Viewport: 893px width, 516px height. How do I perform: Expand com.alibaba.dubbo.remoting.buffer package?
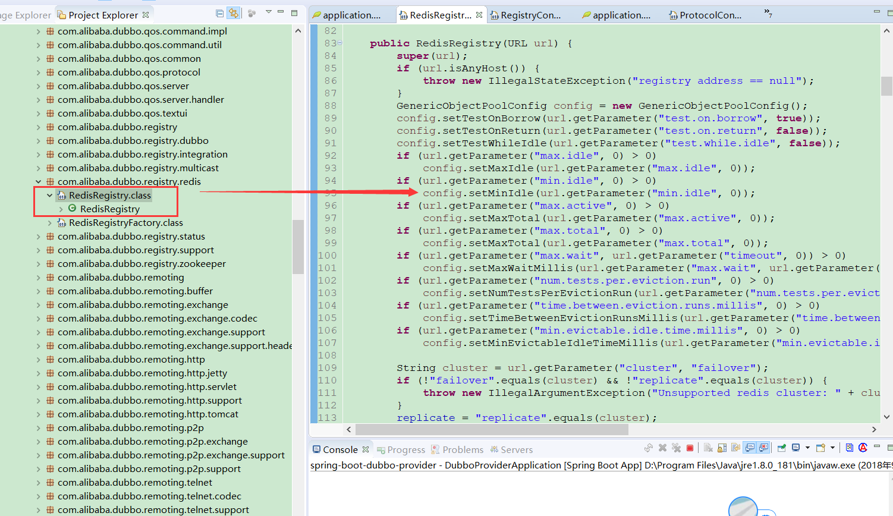(x=39, y=291)
